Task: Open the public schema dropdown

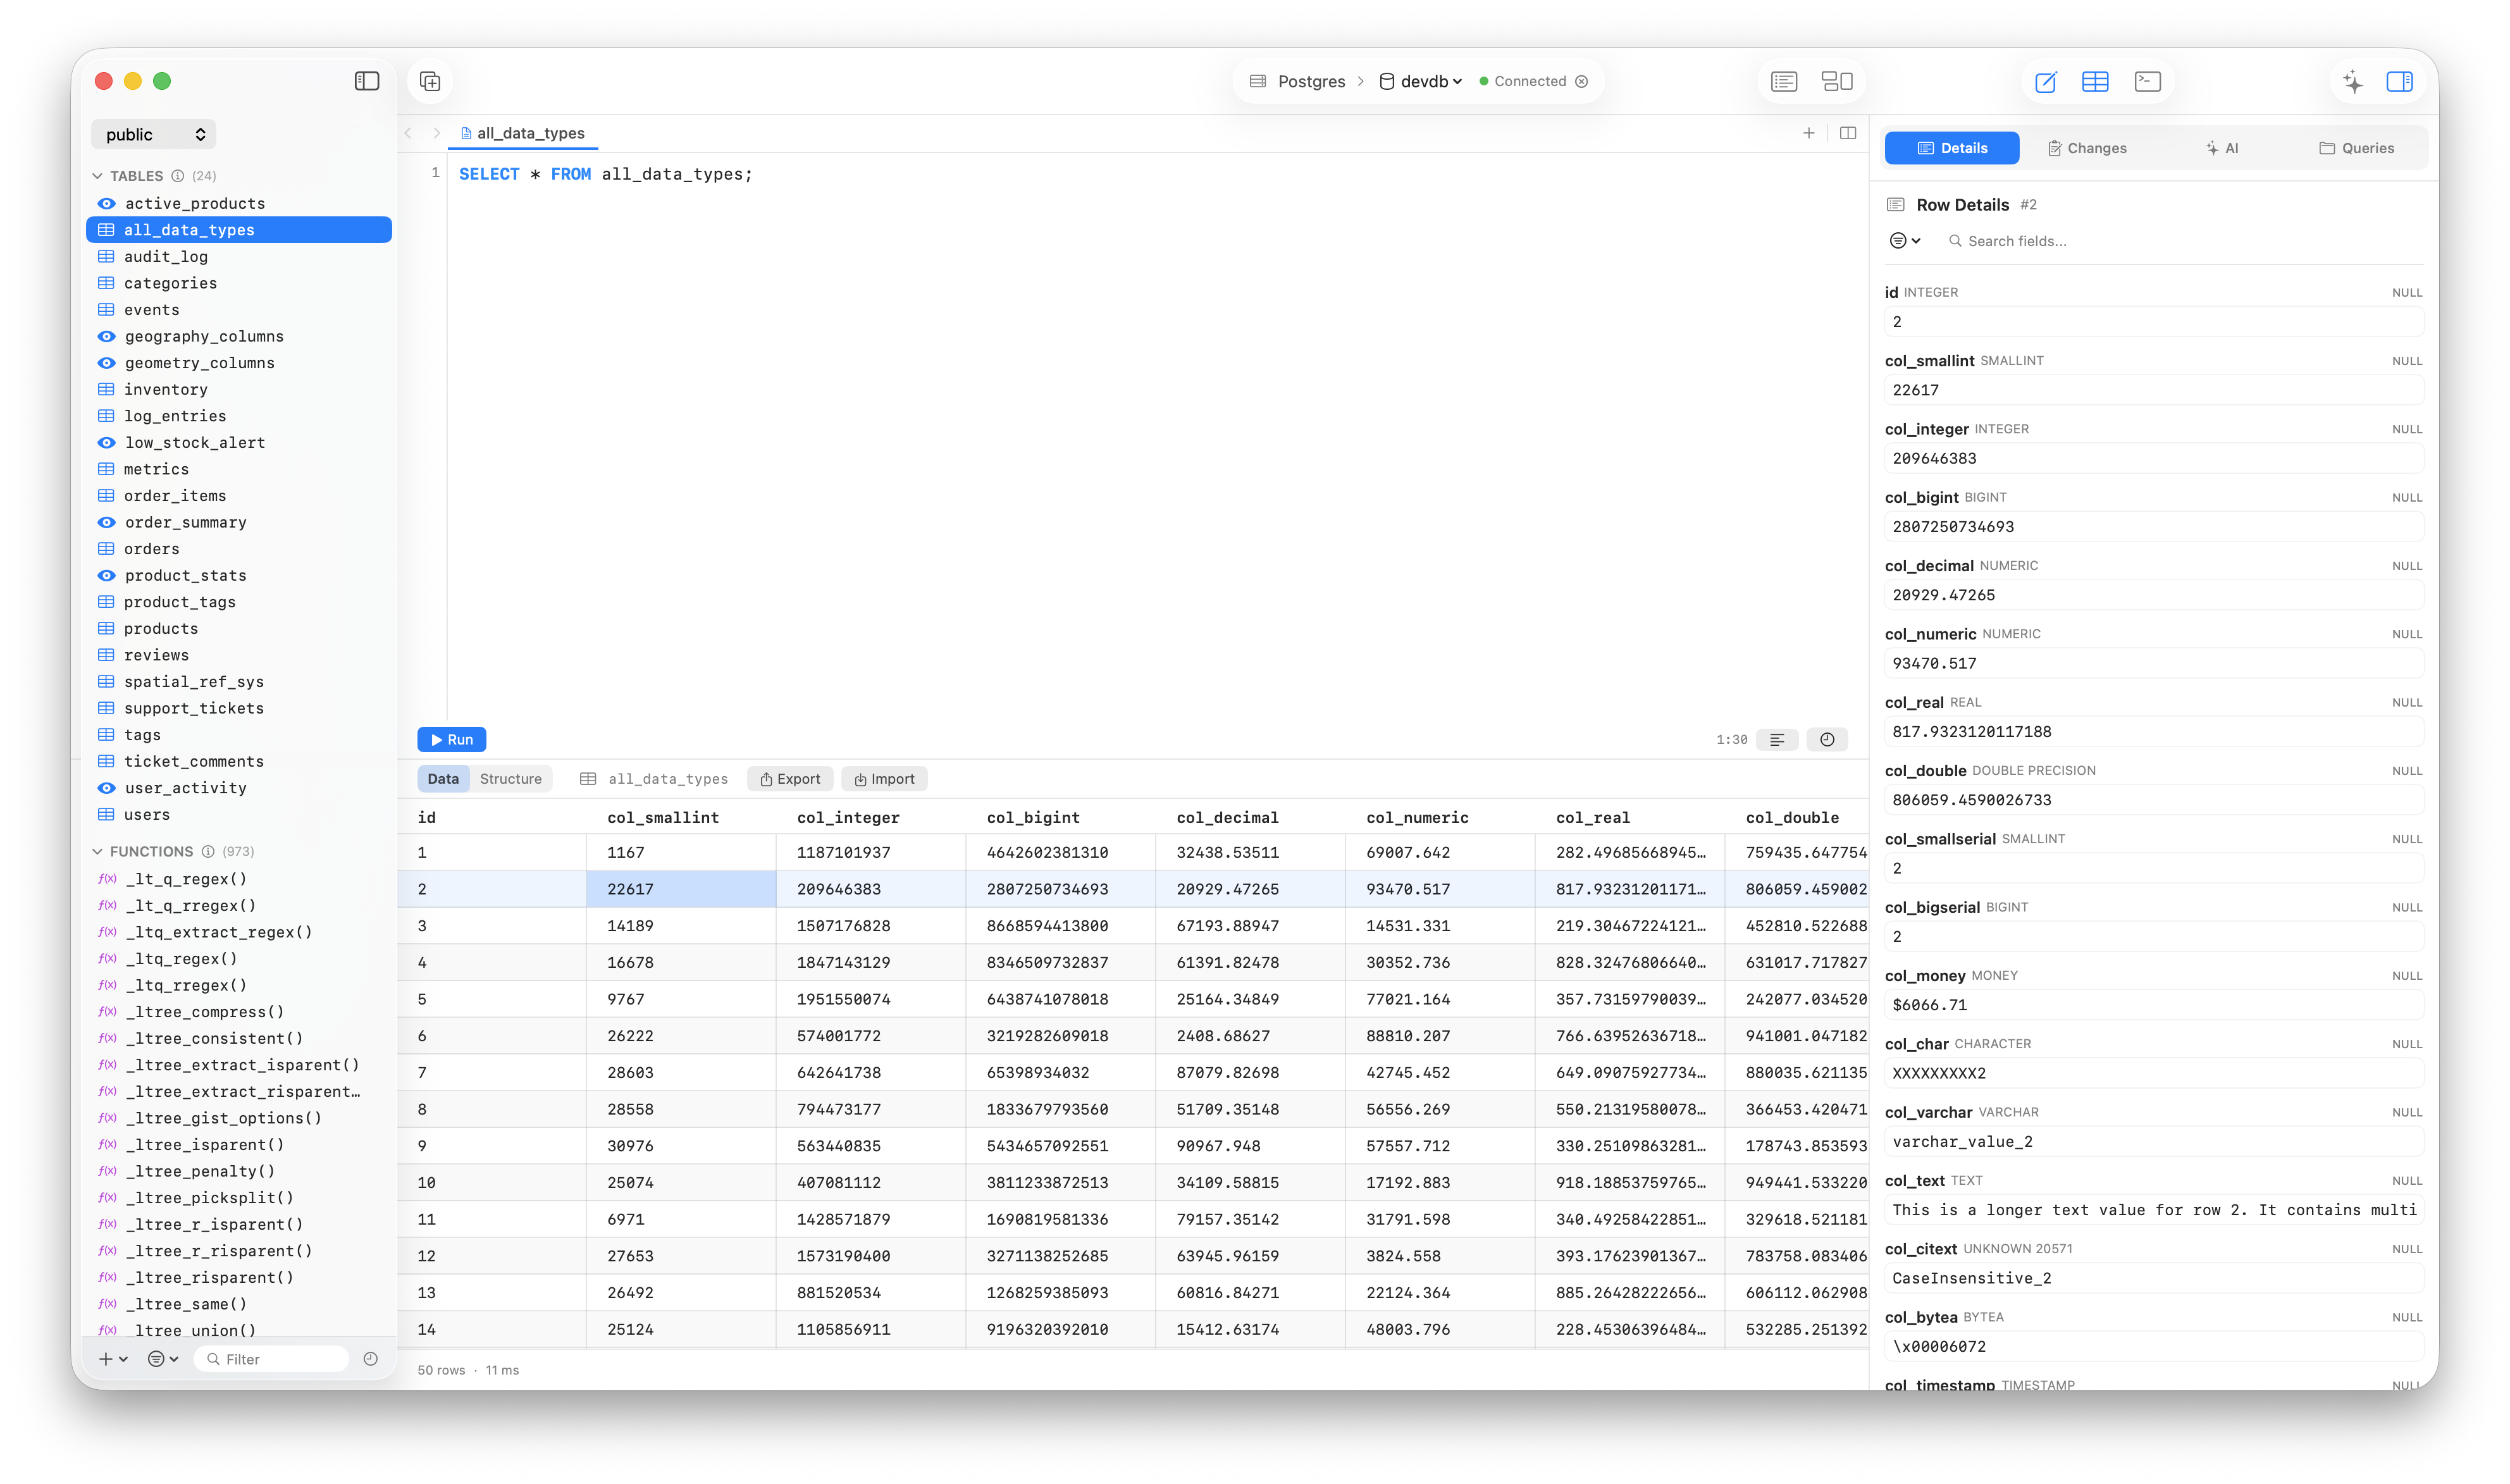Action: click(x=153, y=133)
